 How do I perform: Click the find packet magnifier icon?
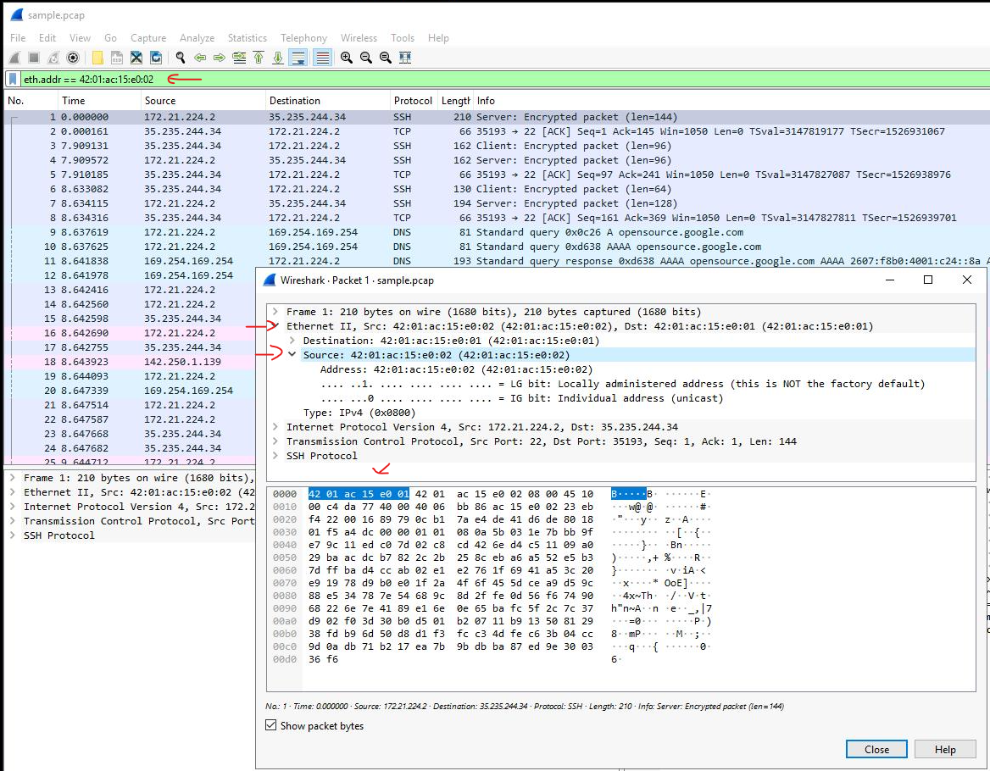(180, 58)
